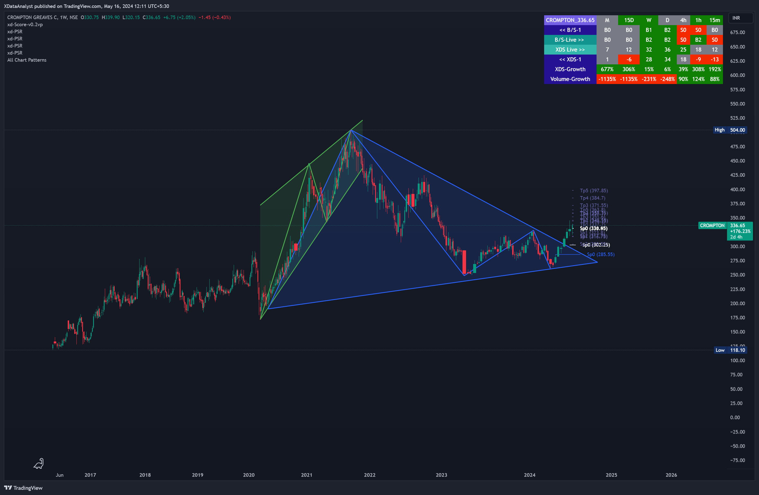The height and width of the screenshot is (495, 759).
Task: Click the 2024 label on time axis
Action: click(x=529, y=475)
